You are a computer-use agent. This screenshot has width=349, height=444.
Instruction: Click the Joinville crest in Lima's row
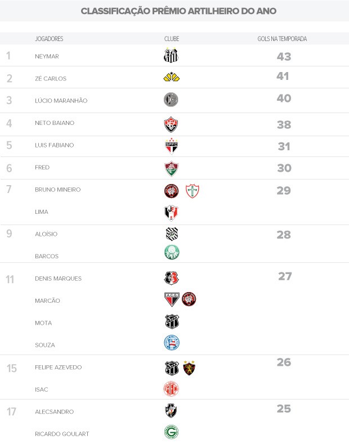171,212
